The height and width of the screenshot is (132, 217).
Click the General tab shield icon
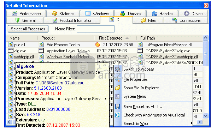pyautogui.click(x=17, y=20)
